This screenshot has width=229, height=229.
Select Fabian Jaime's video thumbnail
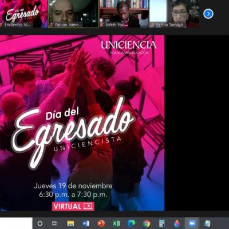point(73,14)
